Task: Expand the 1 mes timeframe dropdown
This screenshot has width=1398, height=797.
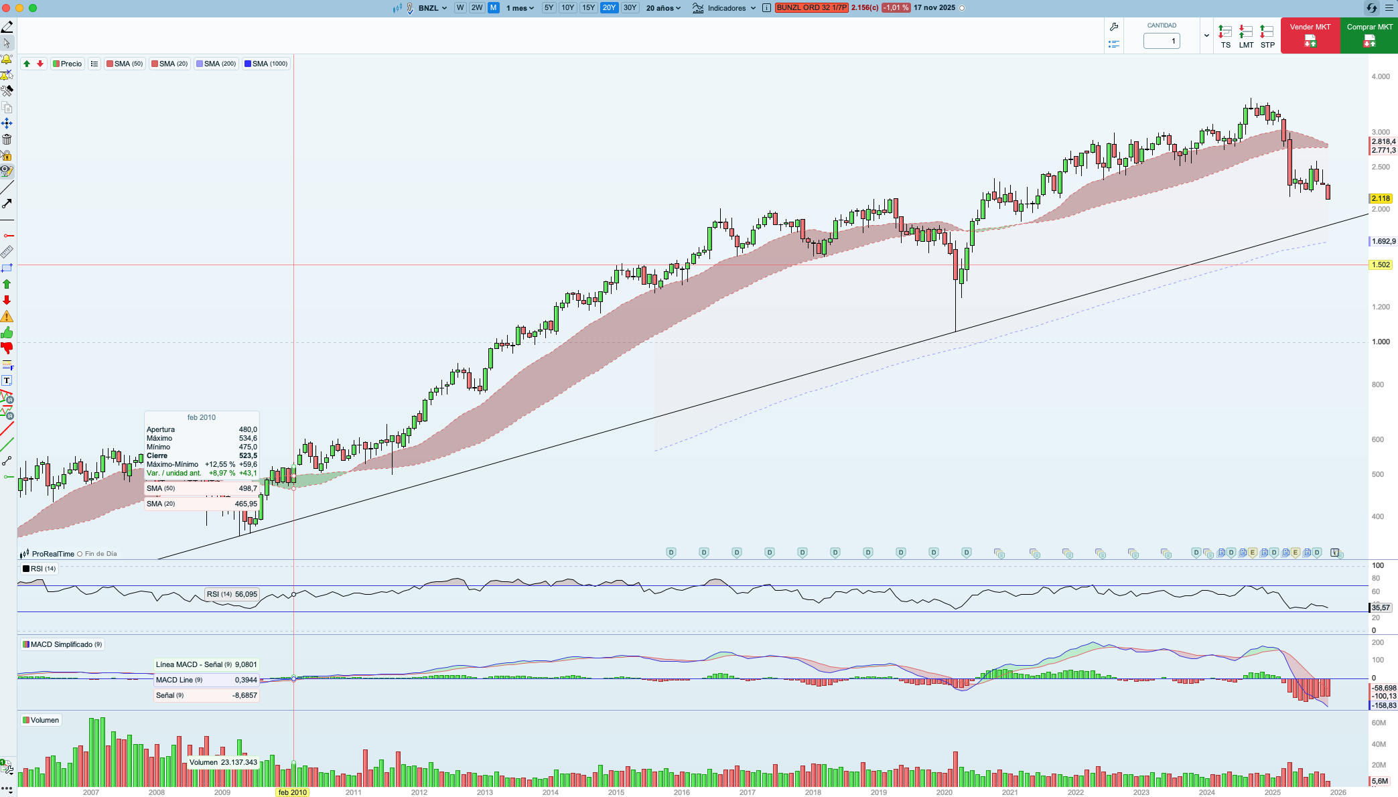Action: click(520, 8)
